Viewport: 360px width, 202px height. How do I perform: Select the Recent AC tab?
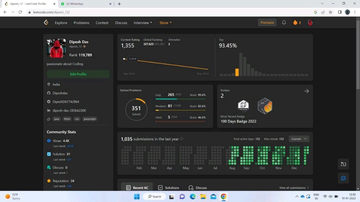tap(138, 188)
